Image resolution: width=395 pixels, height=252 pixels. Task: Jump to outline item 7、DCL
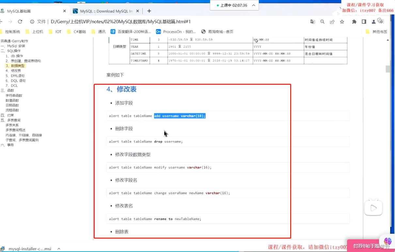click(11, 85)
